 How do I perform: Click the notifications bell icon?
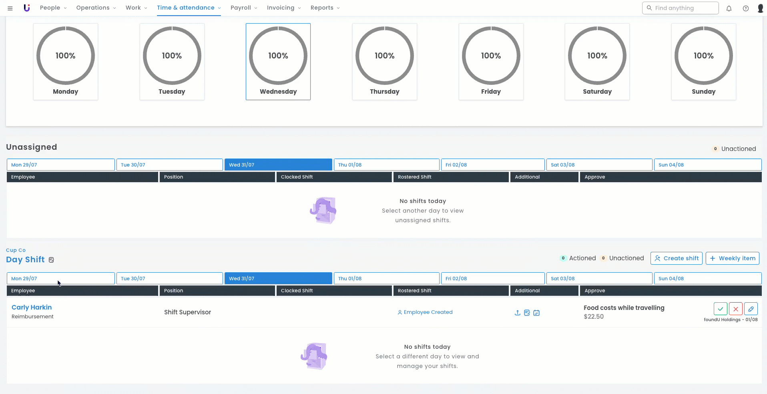tap(729, 8)
